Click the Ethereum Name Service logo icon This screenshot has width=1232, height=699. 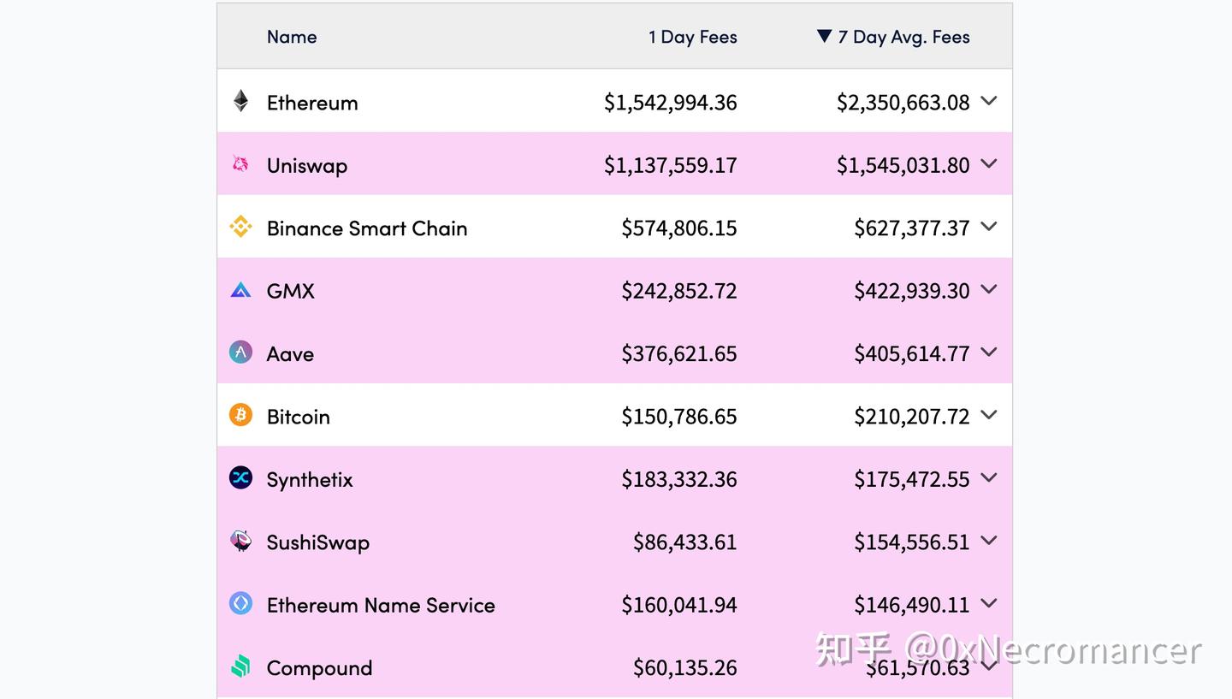click(x=240, y=603)
